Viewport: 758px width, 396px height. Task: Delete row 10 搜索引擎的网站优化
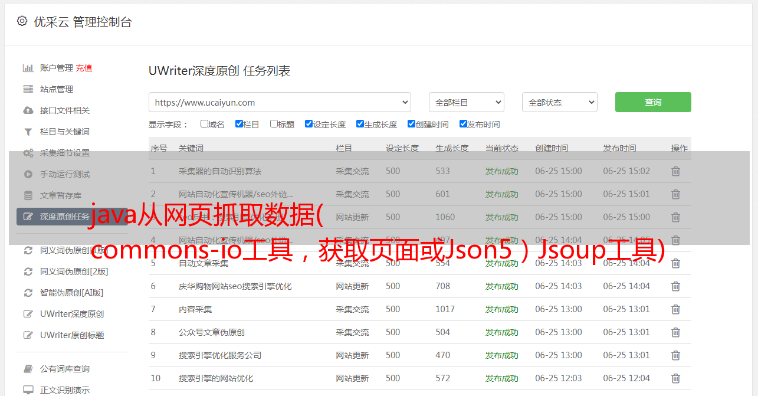pyautogui.click(x=676, y=378)
